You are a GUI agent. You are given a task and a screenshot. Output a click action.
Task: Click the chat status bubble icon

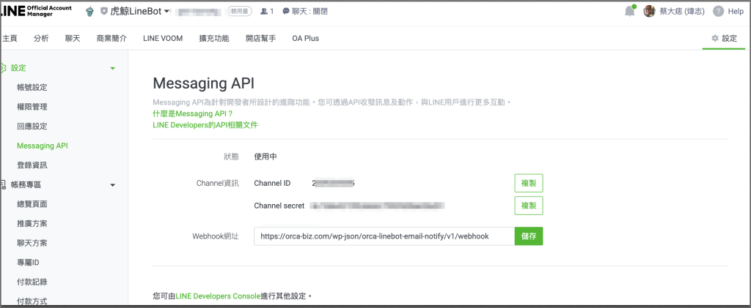coord(285,12)
